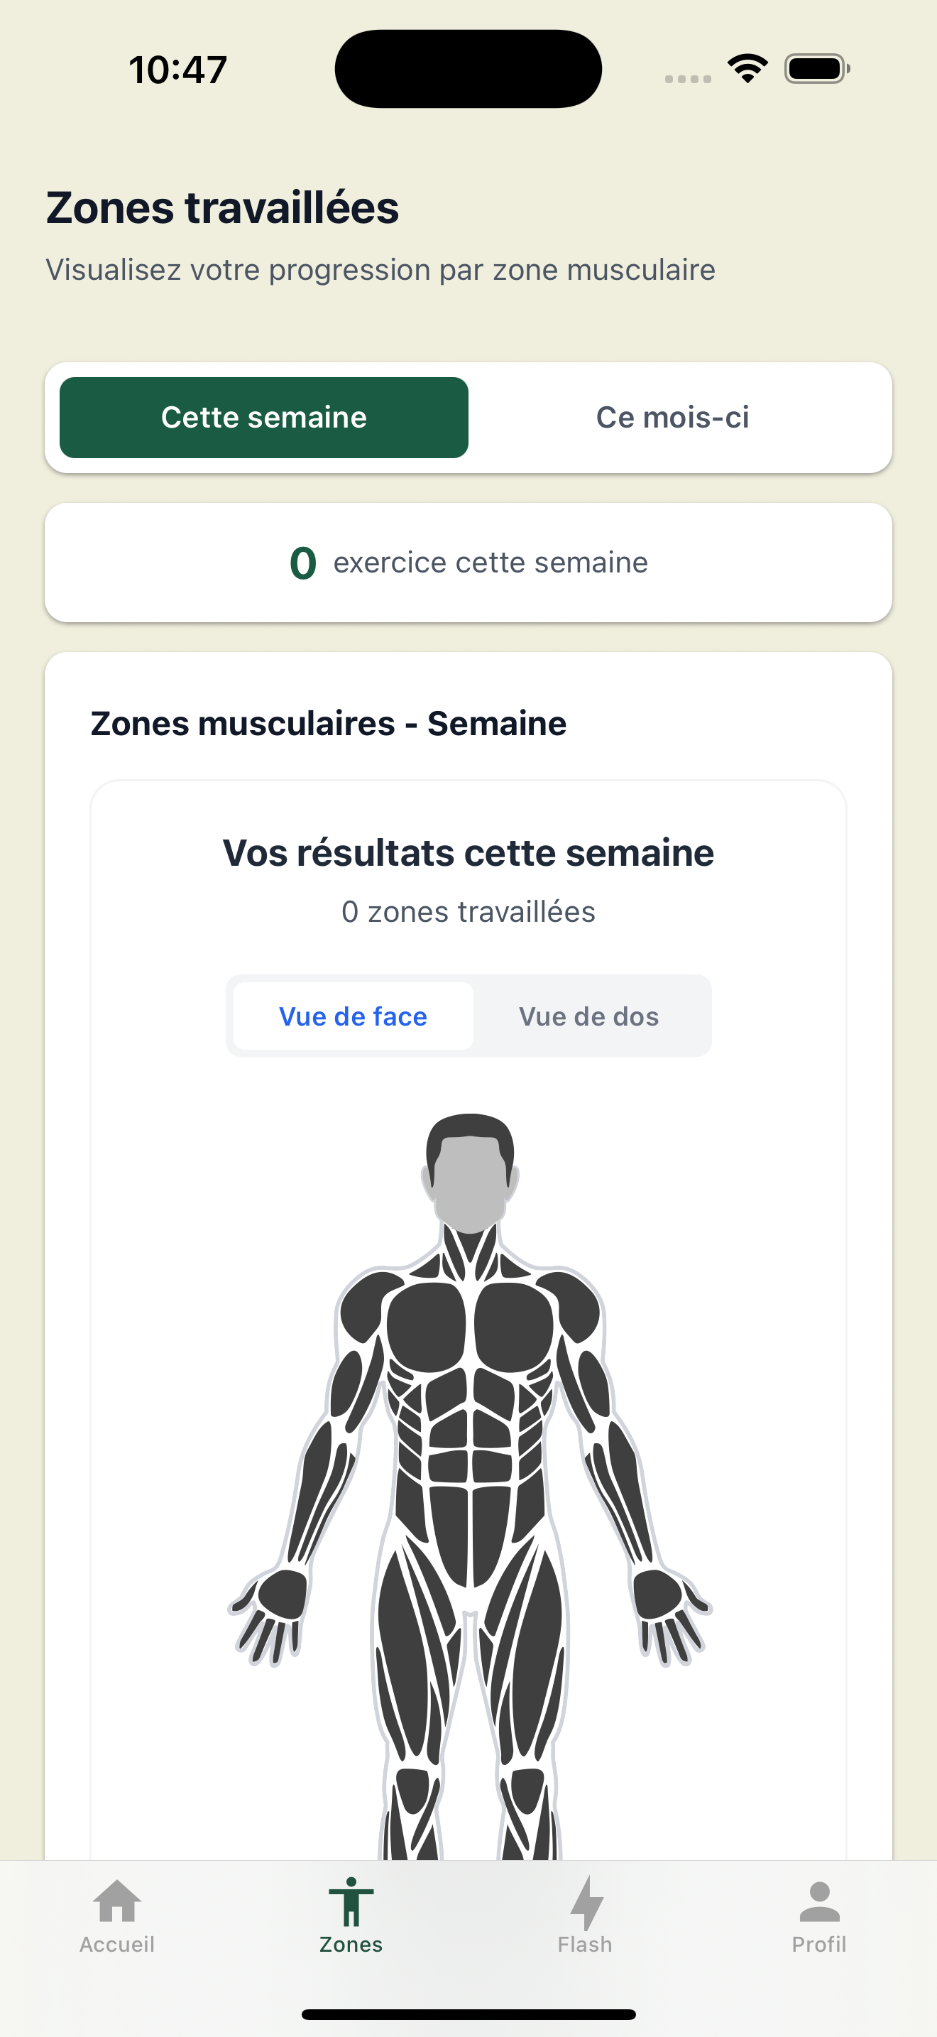Switch to Vue de dos view
Image resolution: width=937 pixels, height=2037 pixels.
(588, 1016)
